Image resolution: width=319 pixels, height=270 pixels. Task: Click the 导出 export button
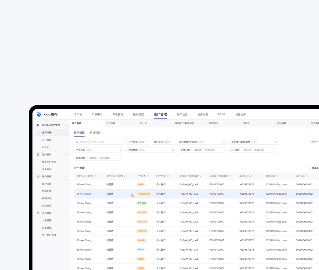pos(314,168)
